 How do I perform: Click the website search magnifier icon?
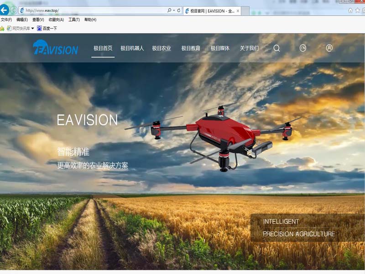pyautogui.click(x=276, y=48)
